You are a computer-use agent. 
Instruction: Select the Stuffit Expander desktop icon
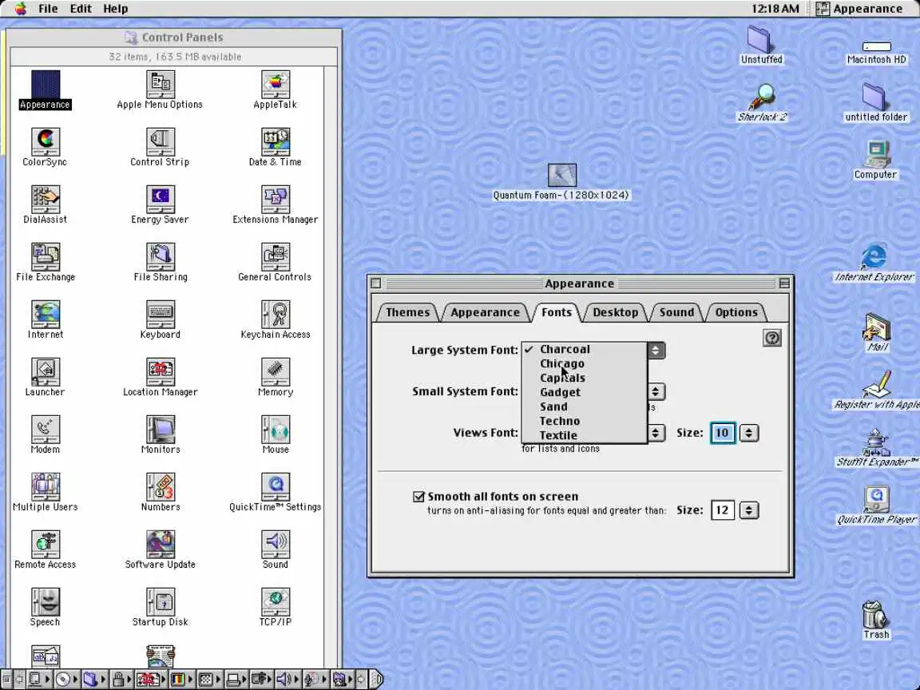point(876,442)
